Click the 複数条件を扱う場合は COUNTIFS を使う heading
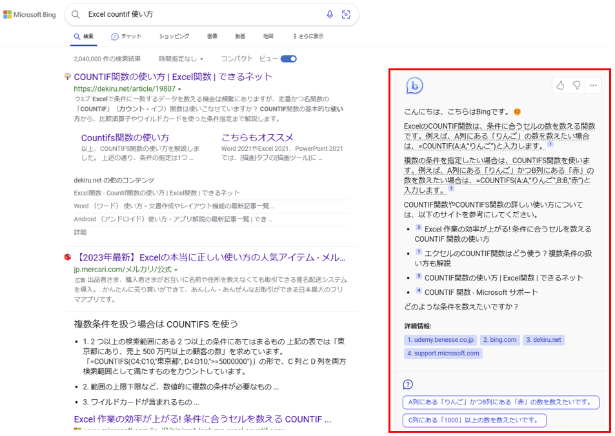Viewport: 615px width, 436px height. click(156, 324)
